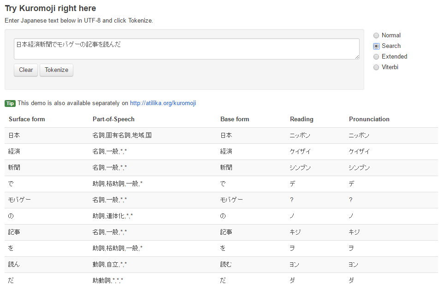This screenshot has height=290, width=444.
Task: Select surface form cell モバゲー
Action: pos(19,200)
